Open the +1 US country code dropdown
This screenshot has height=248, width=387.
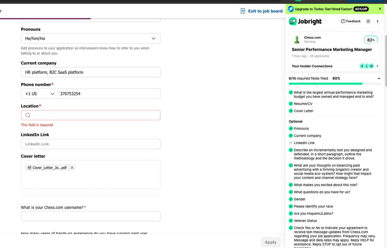point(39,93)
